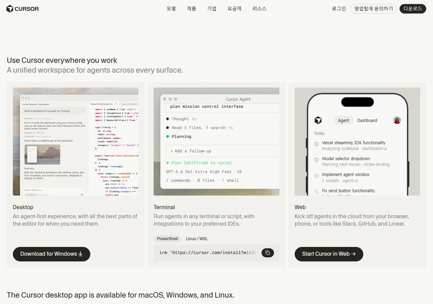
Task: Click the Cursor cube icon in phone mockup
Action: pos(318,120)
